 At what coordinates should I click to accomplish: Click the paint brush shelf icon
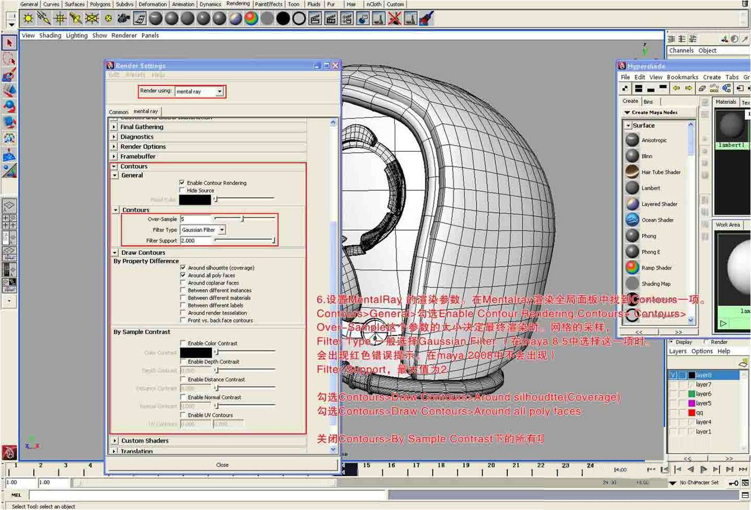(426, 19)
